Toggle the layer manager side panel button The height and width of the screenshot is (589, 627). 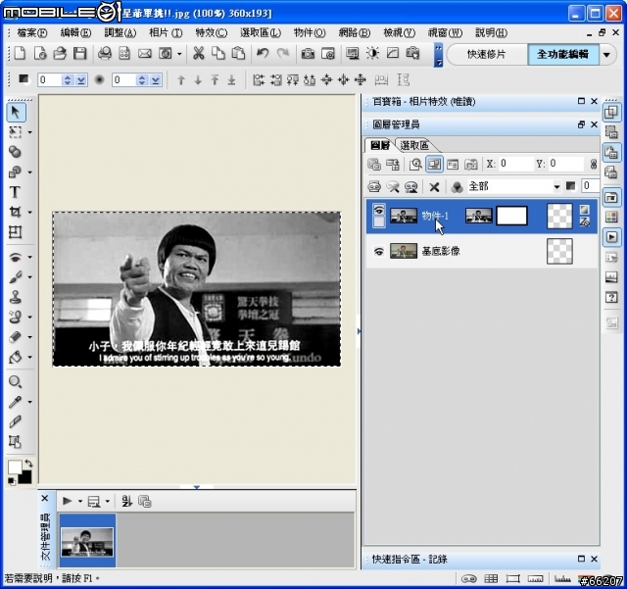611,153
